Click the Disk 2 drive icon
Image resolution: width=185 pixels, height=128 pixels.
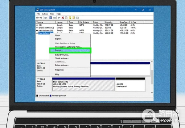point(38,79)
